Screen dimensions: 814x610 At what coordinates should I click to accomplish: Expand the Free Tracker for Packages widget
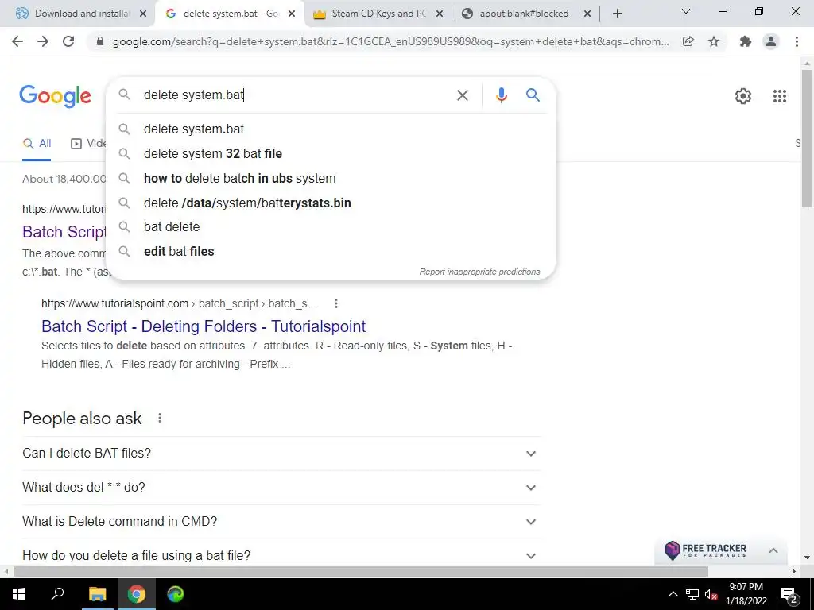[773, 551]
